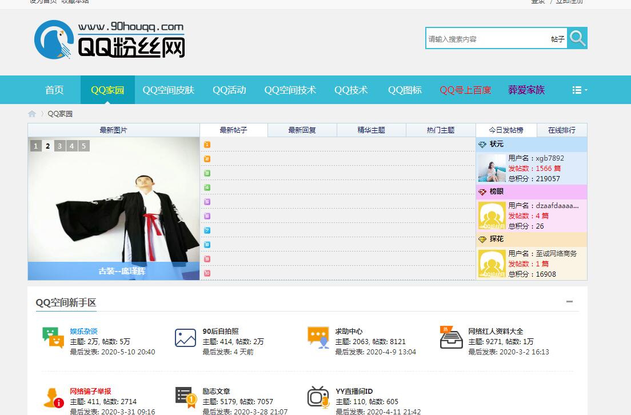Open the QQ粉丝网 bird logo
The height and width of the screenshot is (415, 631).
(x=110, y=40)
